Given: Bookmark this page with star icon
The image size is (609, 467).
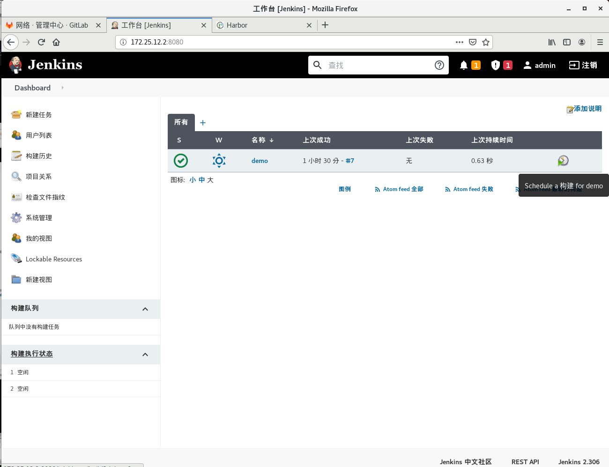Looking at the screenshot, I should [x=486, y=42].
